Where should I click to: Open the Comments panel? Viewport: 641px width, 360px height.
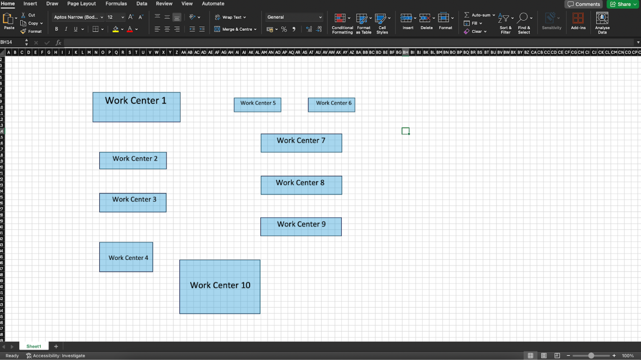[583, 4]
